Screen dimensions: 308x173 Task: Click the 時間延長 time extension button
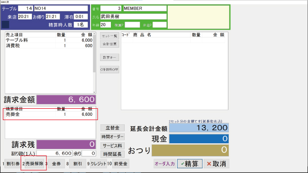point(112,154)
